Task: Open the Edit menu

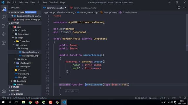Action: tap(14, 2)
